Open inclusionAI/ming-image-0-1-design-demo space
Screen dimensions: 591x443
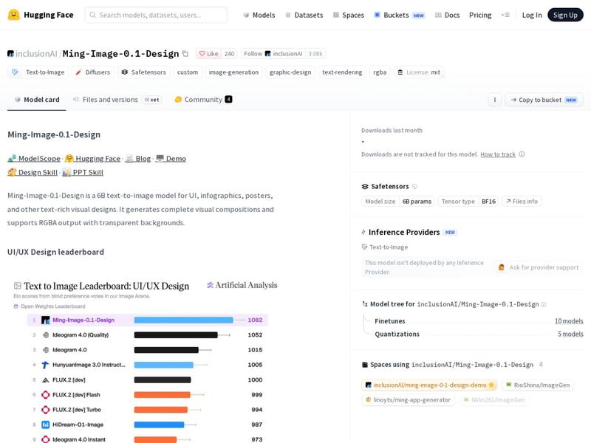(429, 385)
